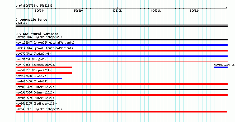Select the red nsv470366 variant bar
The height and width of the screenshot is (122, 235).
click(x=44, y=67)
